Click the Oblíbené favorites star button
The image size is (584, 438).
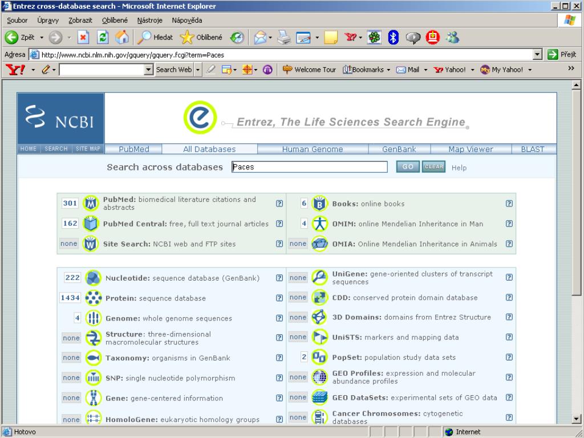pos(201,37)
